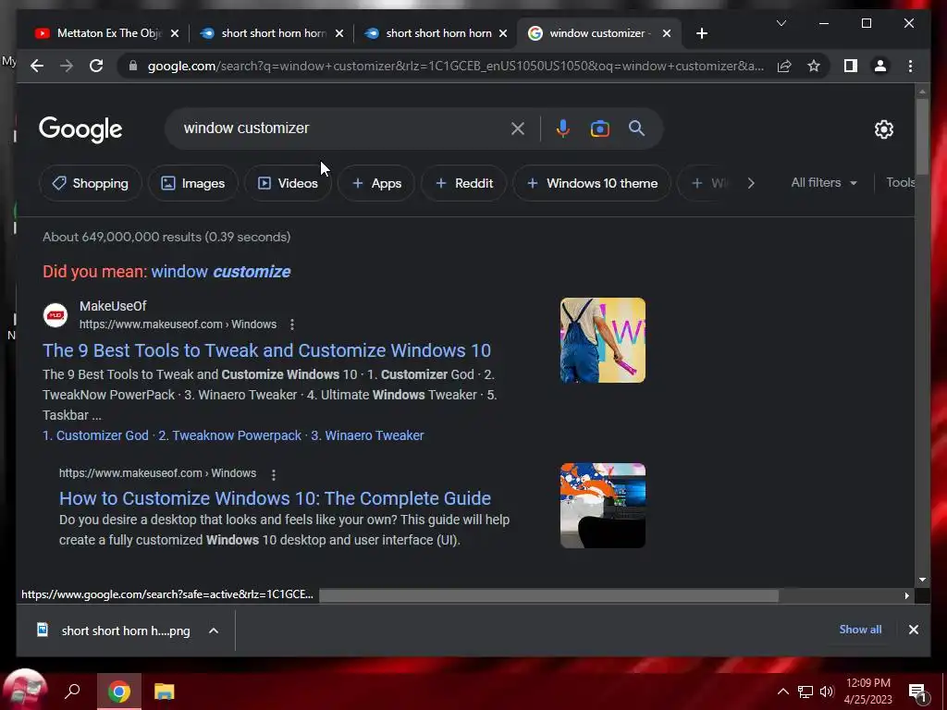Screen dimensions: 947x710
Task: Open Windows Start button
Action: (x=25, y=691)
